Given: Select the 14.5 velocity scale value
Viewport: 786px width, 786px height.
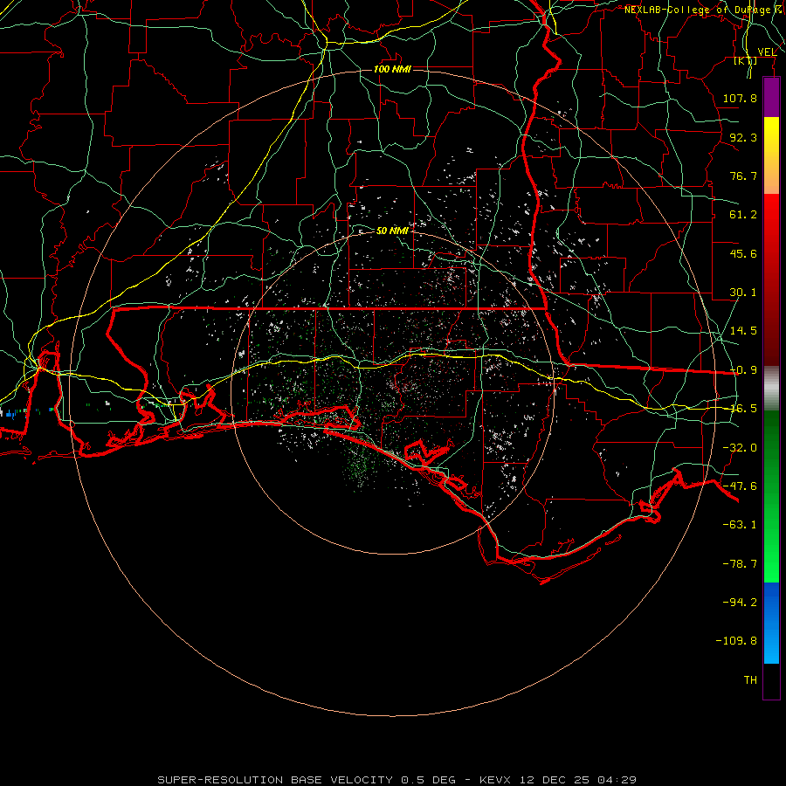Looking at the screenshot, I should tap(743, 331).
